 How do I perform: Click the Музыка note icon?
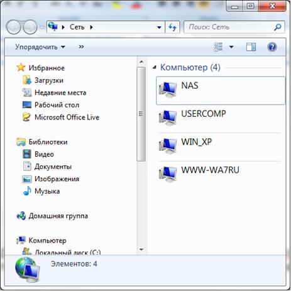(x=27, y=191)
